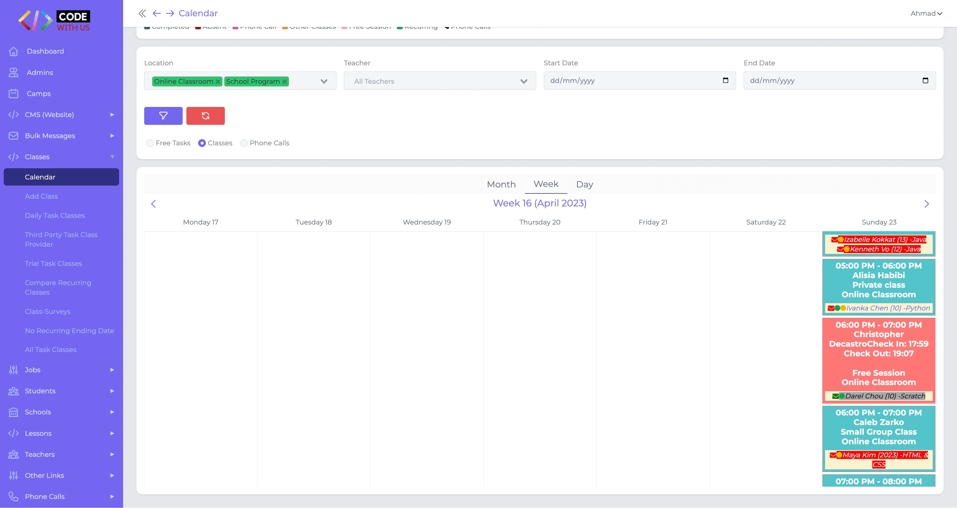Click the Phone Calls handset icon
Screen dimensions: 957x508
[x=13, y=497]
